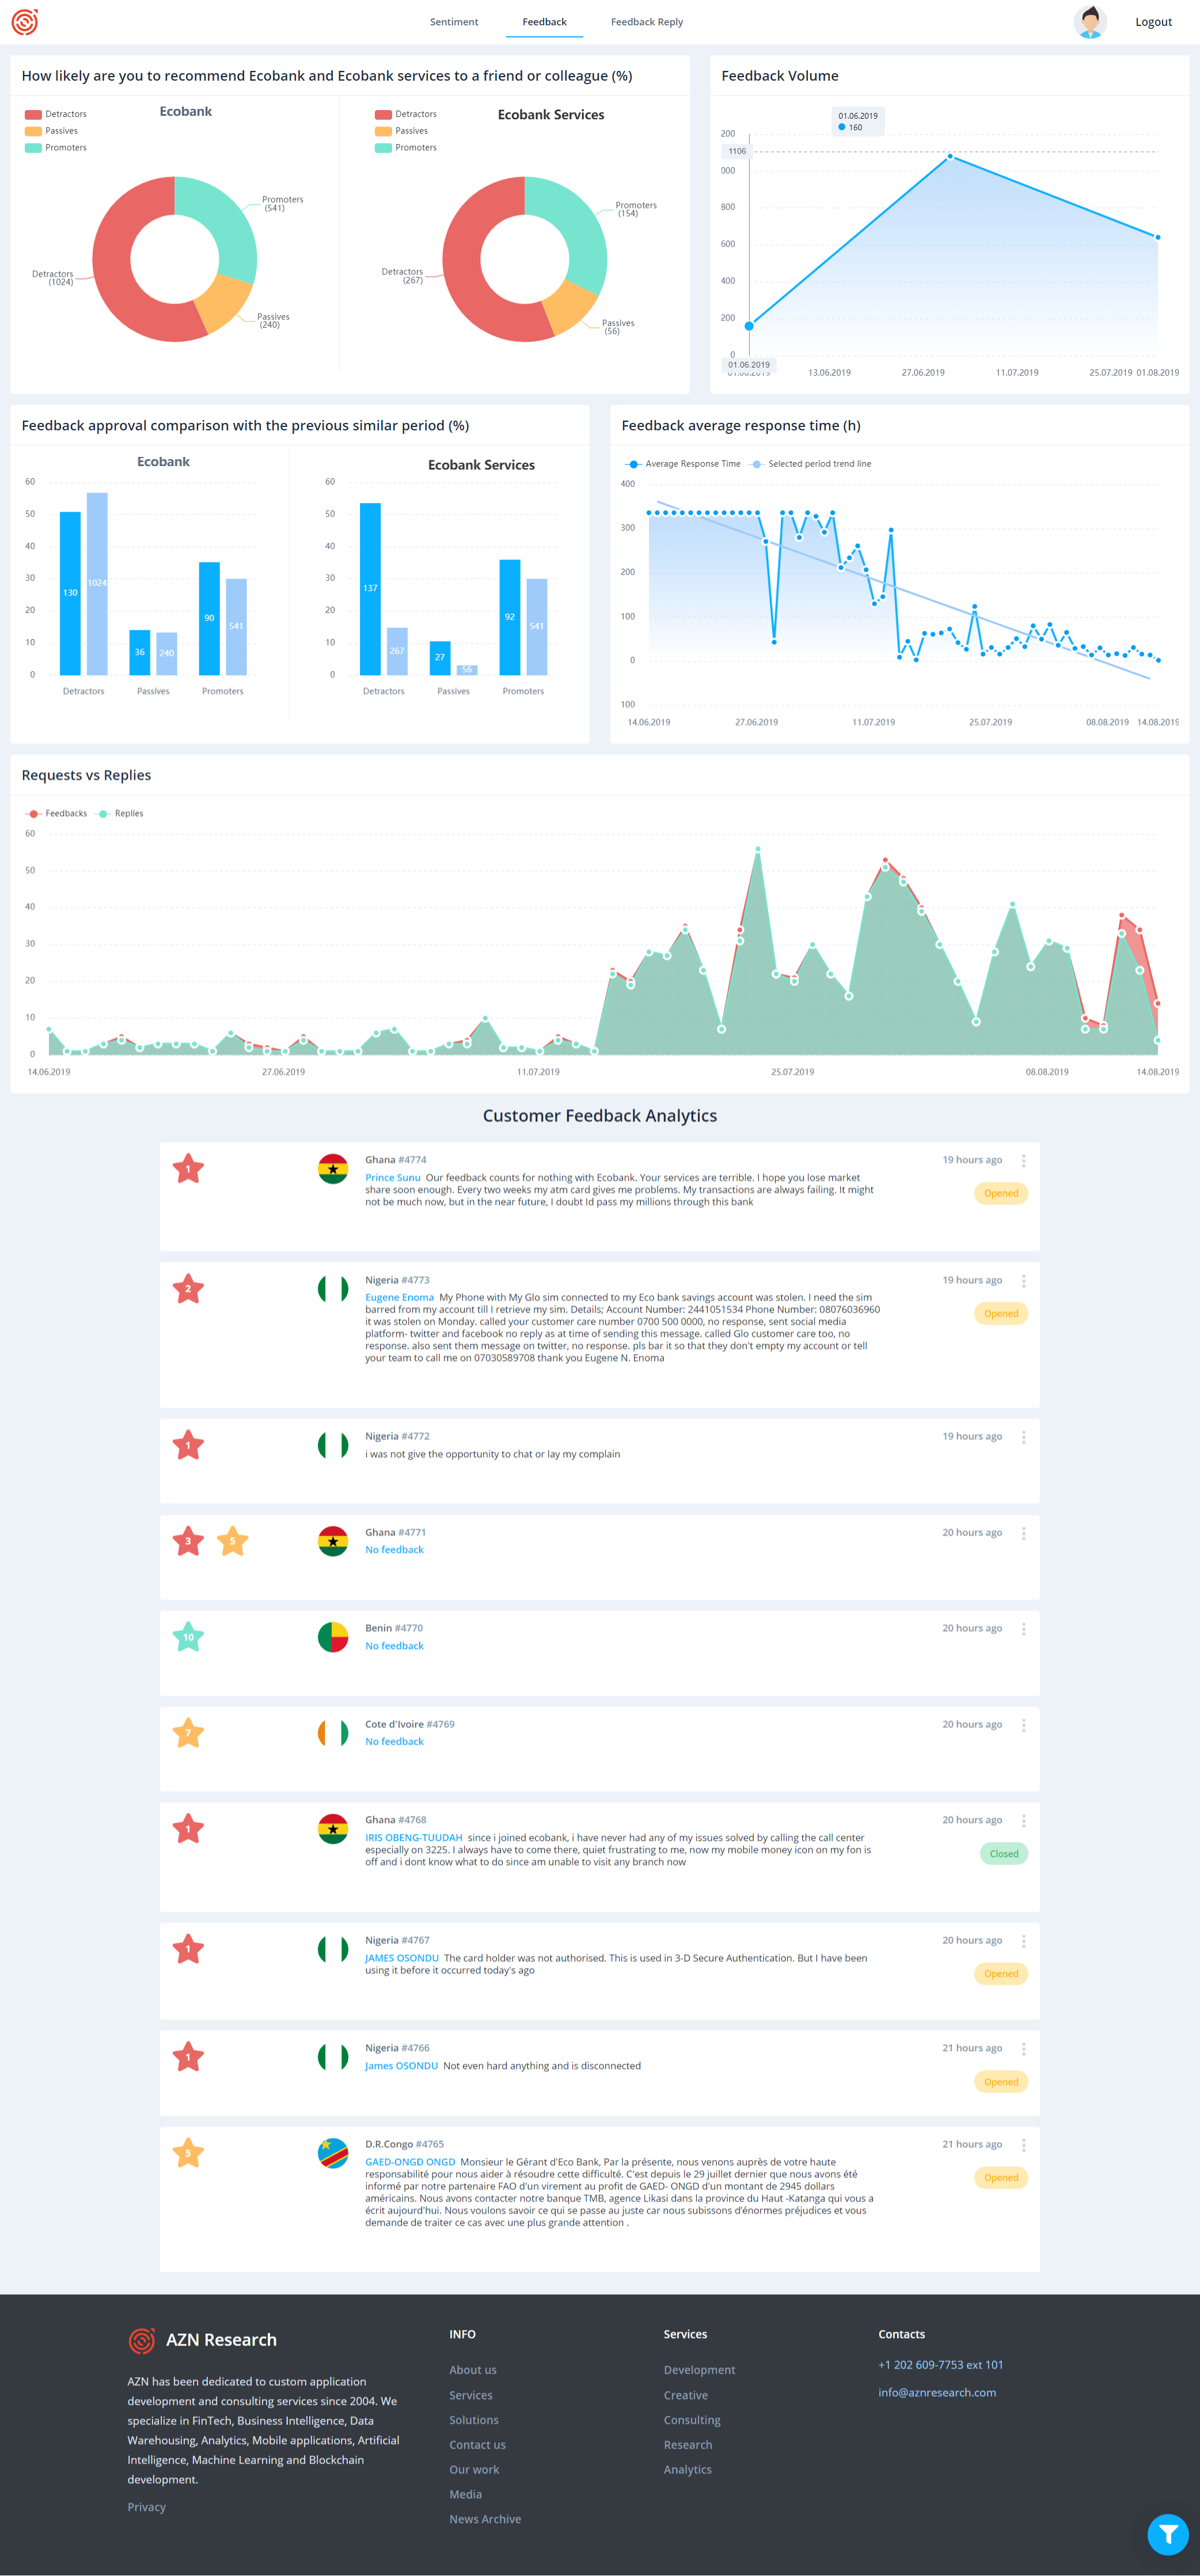Open the floating filter funnel button

click(x=1167, y=2534)
